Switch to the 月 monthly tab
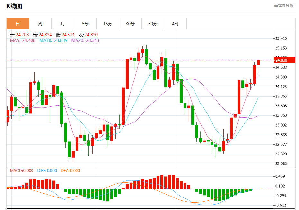 (63, 24)
